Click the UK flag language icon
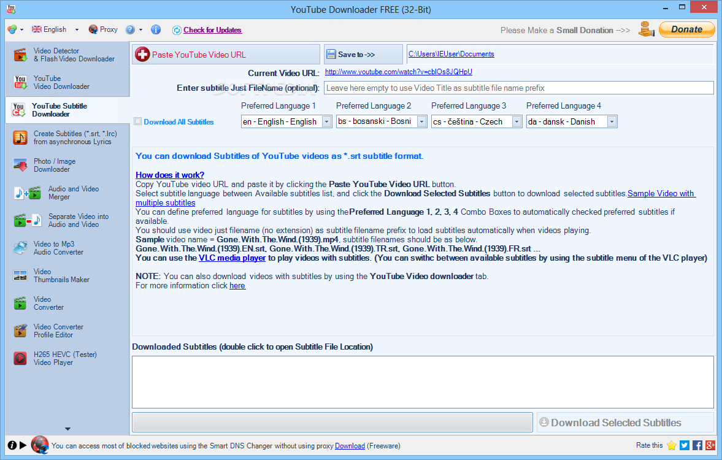Image resolution: width=722 pixels, height=460 pixels. (x=36, y=29)
